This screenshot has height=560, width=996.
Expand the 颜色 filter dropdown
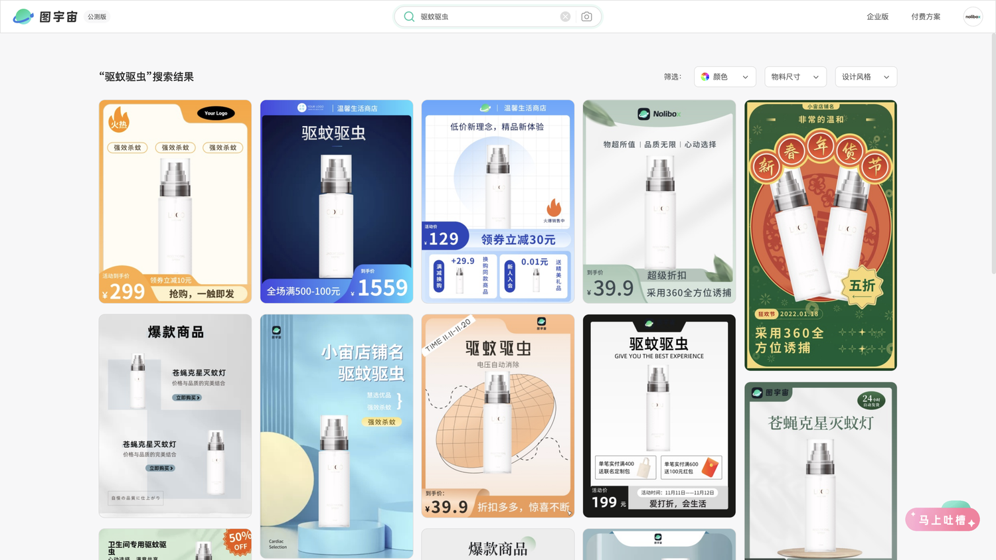point(725,77)
